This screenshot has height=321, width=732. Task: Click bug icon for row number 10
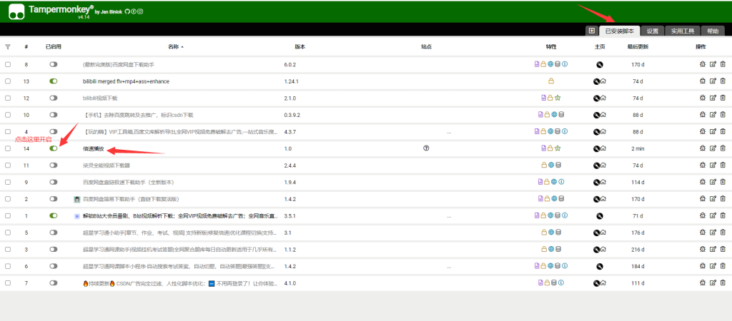tap(703, 115)
